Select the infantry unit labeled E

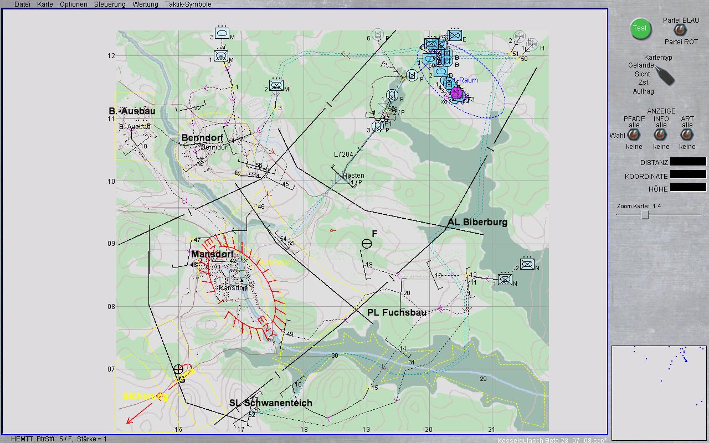coord(455,35)
